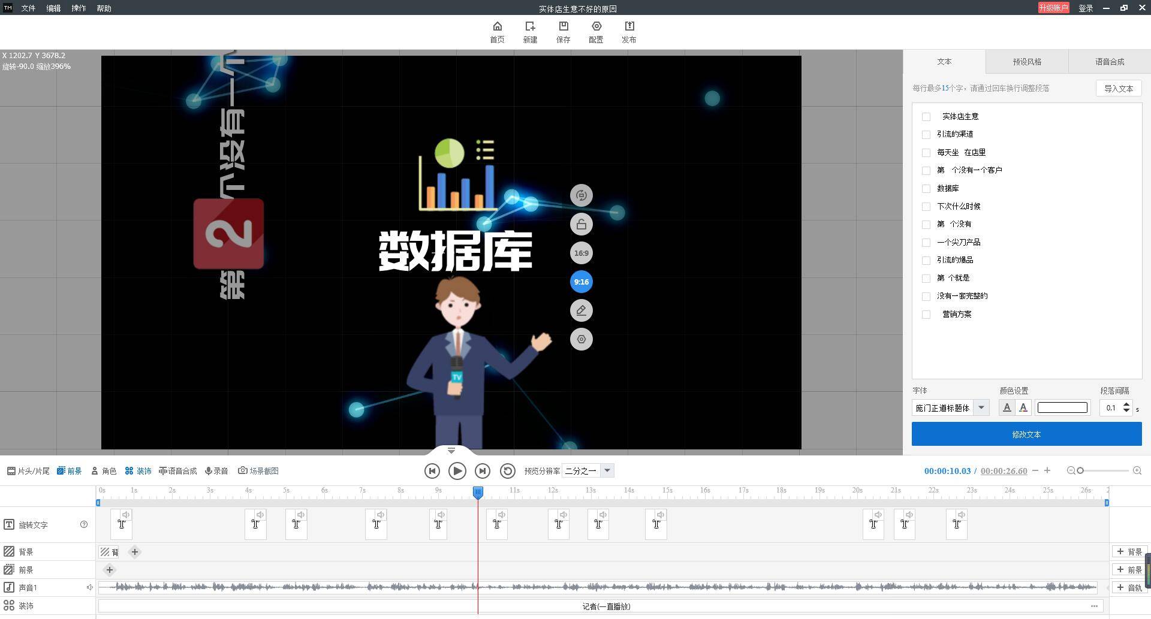1151x619 pixels.
Task: Switch to the 预设风格 tab
Action: (1027, 62)
